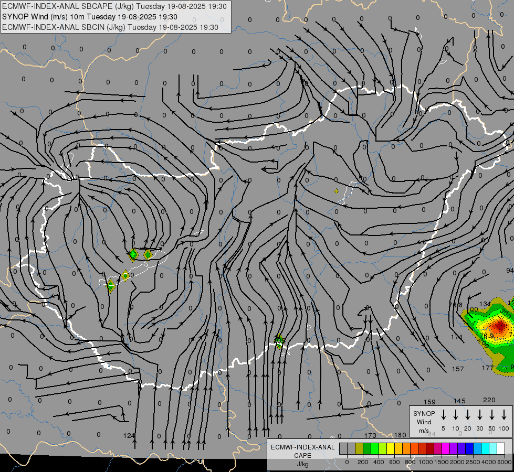Image resolution: width=514 pixels, height=472 pixels.
Task: Click the CAPE value 173 on map
Action: coord(370,435)
